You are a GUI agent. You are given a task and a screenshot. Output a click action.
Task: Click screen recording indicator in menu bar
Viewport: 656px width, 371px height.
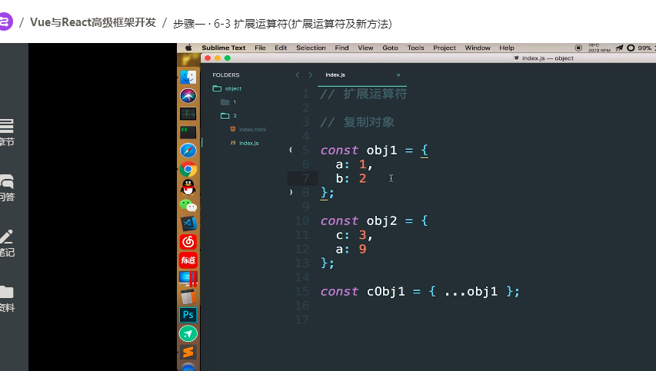coord(578,48)
